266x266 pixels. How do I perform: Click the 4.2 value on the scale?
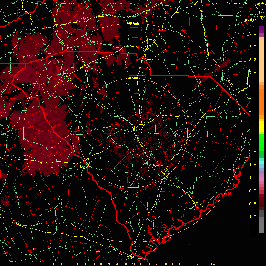[x=253, y=125]
